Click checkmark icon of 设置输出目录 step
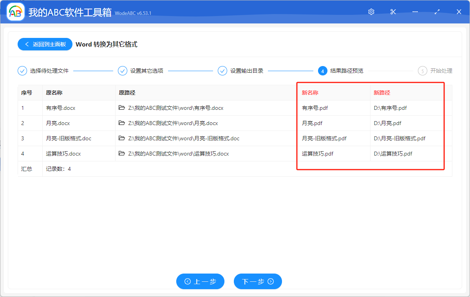This screenshot has height=297, width=470. click(x=222, y=71)
